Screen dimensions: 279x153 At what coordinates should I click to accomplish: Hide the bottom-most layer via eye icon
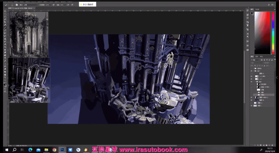251,106
